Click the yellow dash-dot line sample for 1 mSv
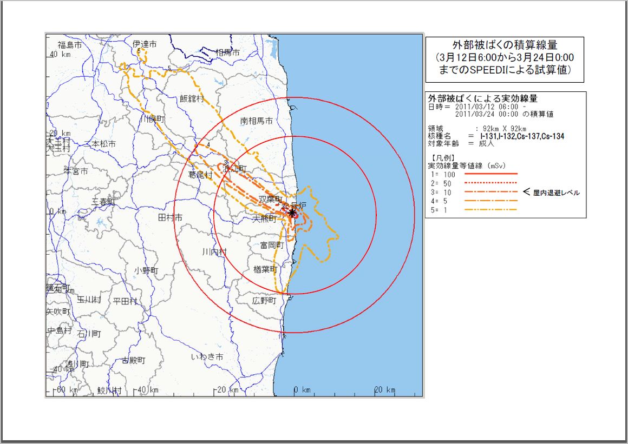The height and width of the screenshot is (444, 628). [x=491, y=210]
